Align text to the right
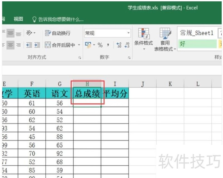This screenshot has width=223, height=178. (x=18, y=45)
